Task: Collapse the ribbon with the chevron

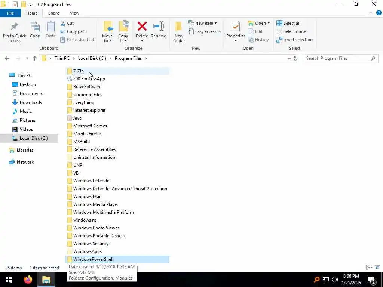Action: 371,13
